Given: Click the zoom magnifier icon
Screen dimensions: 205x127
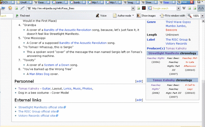Looking at the screenshot, I should tap(190, 16).
